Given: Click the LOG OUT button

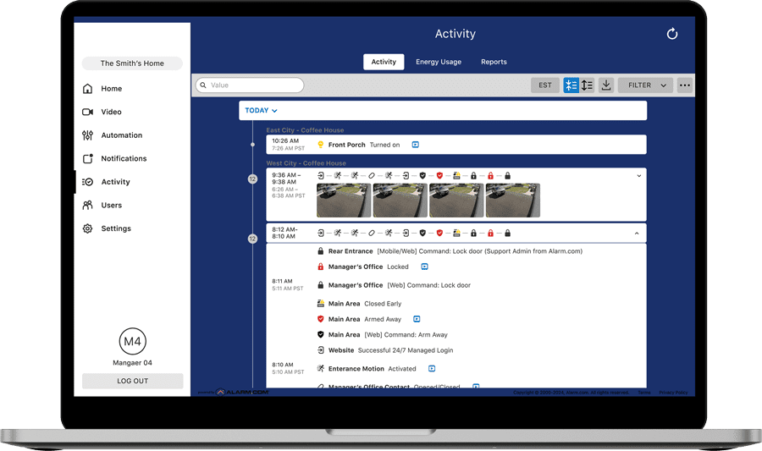Looking at the screenshot, I should click(x=132, y=381).
